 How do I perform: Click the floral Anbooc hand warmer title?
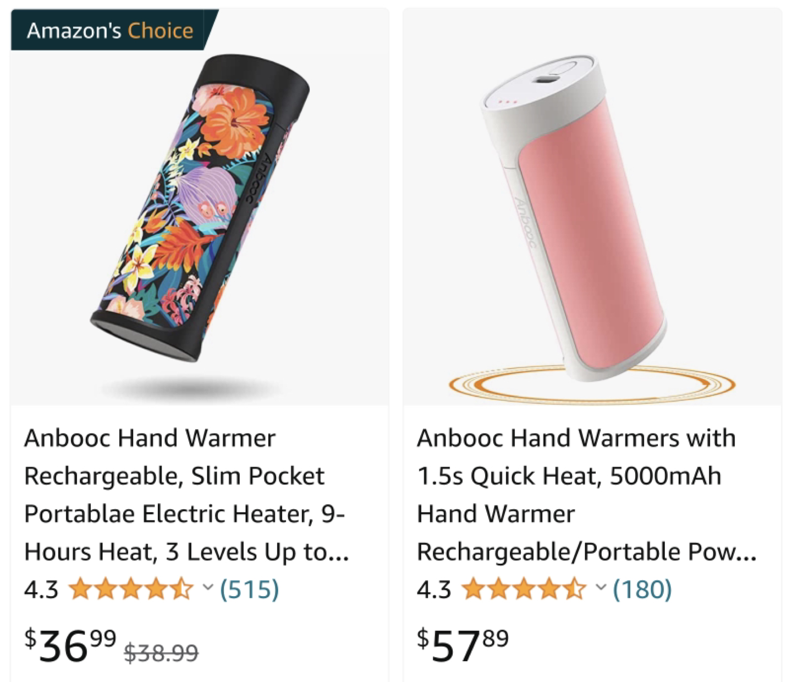tap(186, 495)
